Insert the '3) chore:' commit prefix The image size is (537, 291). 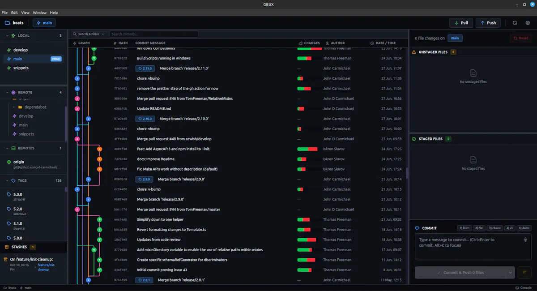[x=494, y=228]
